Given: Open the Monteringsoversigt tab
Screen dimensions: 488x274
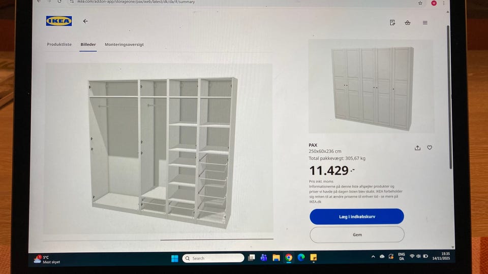Looking at the screenshot, I should tap(124, 45).
